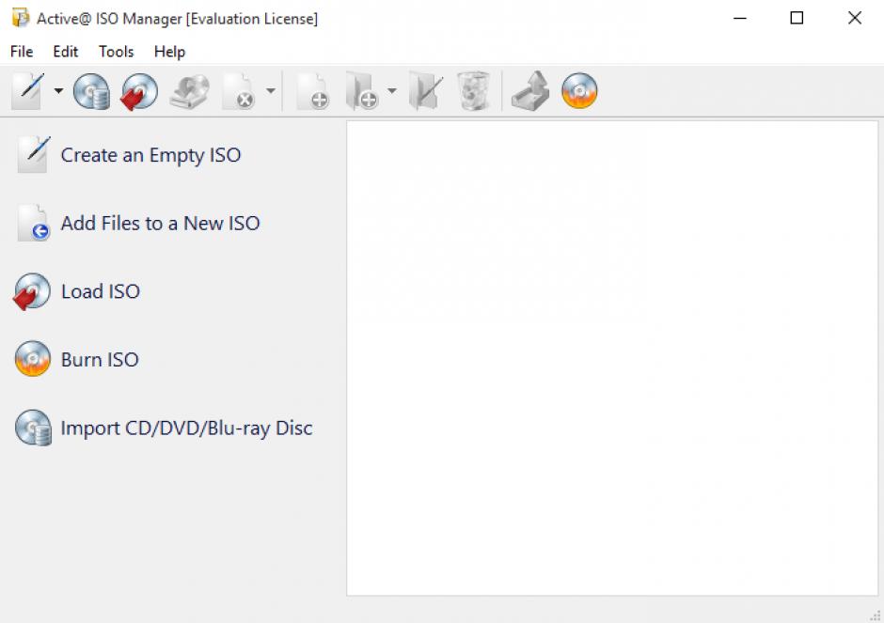
Task: Choose Import CD/DVD/Blu-ray Disc
Action: point(186,428)
